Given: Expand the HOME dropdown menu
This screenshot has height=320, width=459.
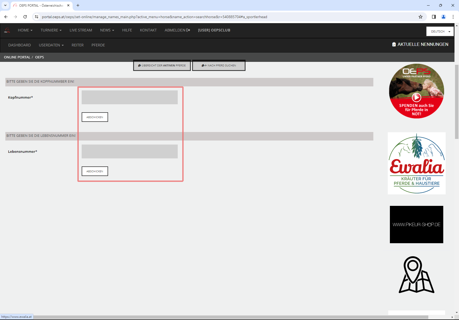Looking at the screenshot, I should (x=25, y=30).
